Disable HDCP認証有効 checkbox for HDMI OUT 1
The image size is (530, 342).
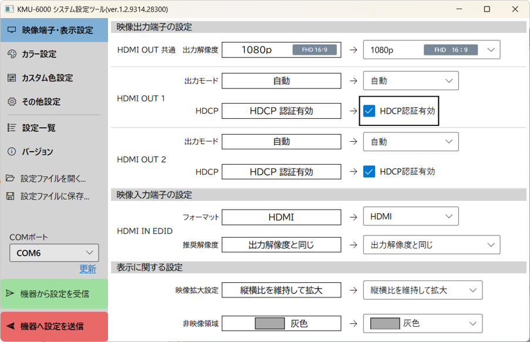click(369, 111)
